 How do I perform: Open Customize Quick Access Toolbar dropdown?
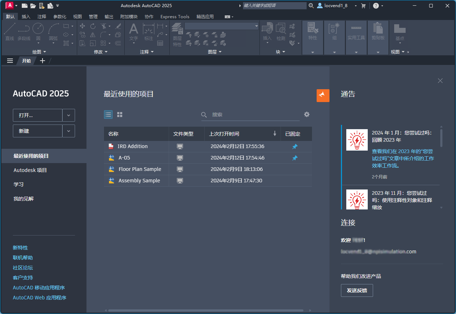coord(58,6)
